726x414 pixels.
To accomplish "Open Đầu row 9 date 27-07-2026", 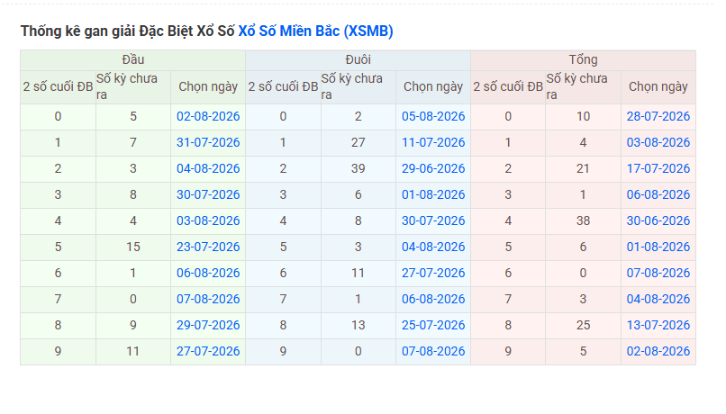I will pyautogui.click(x=208, y=352).
